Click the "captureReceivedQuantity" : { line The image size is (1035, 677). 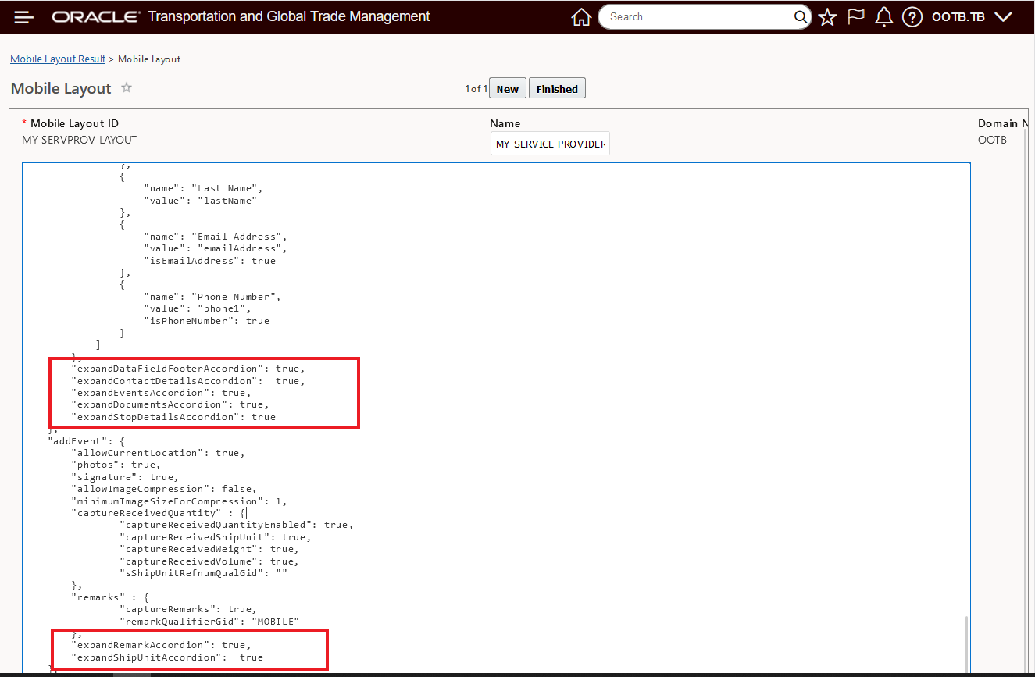click(159, 513)
